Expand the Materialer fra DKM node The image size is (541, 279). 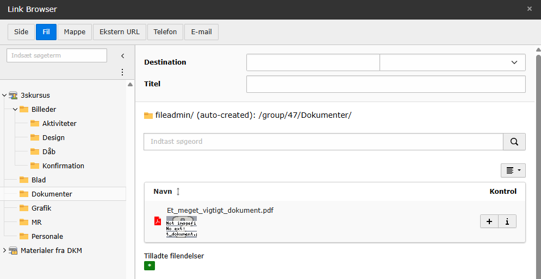point(4,250)
